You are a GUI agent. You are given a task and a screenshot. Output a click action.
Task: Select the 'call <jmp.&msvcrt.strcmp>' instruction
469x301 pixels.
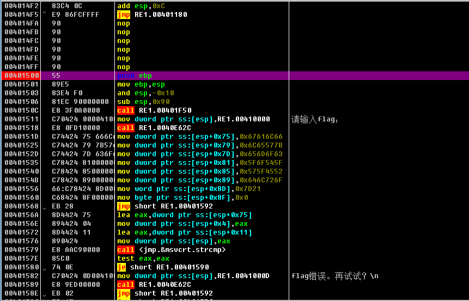171,250
